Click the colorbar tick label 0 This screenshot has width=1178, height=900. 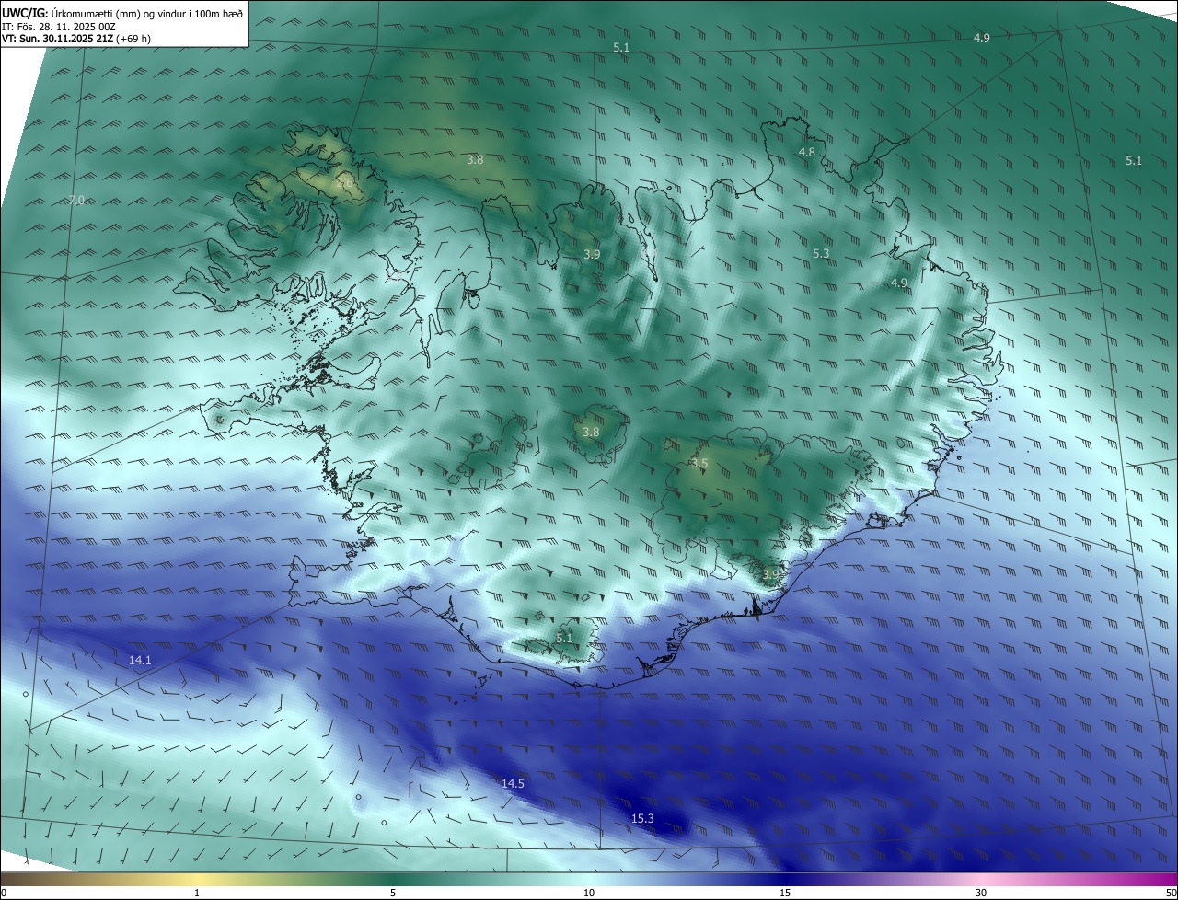click(4, 893)
